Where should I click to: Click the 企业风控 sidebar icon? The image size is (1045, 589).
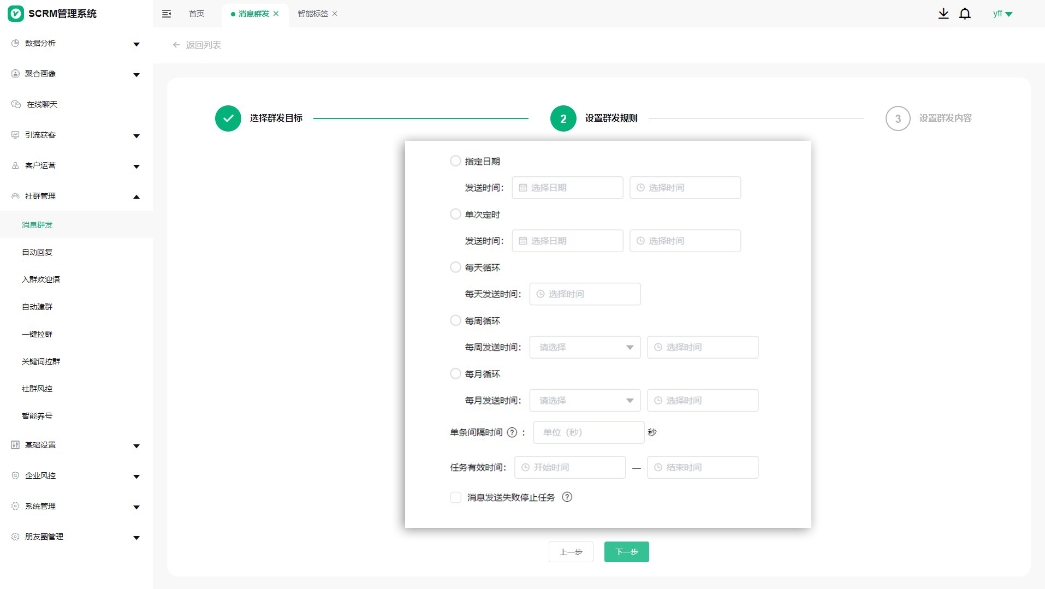click(15, 475)
